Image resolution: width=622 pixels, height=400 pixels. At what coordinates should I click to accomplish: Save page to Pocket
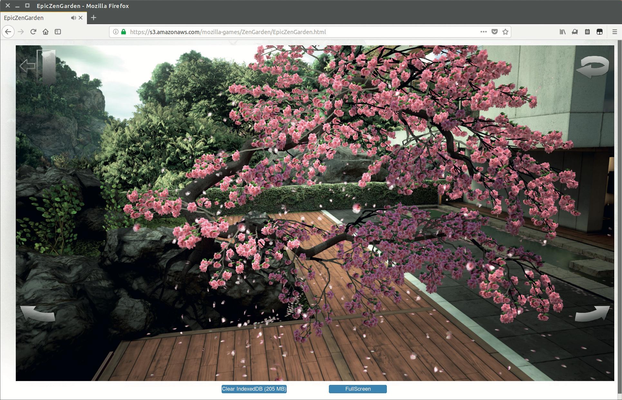(494, 32)
